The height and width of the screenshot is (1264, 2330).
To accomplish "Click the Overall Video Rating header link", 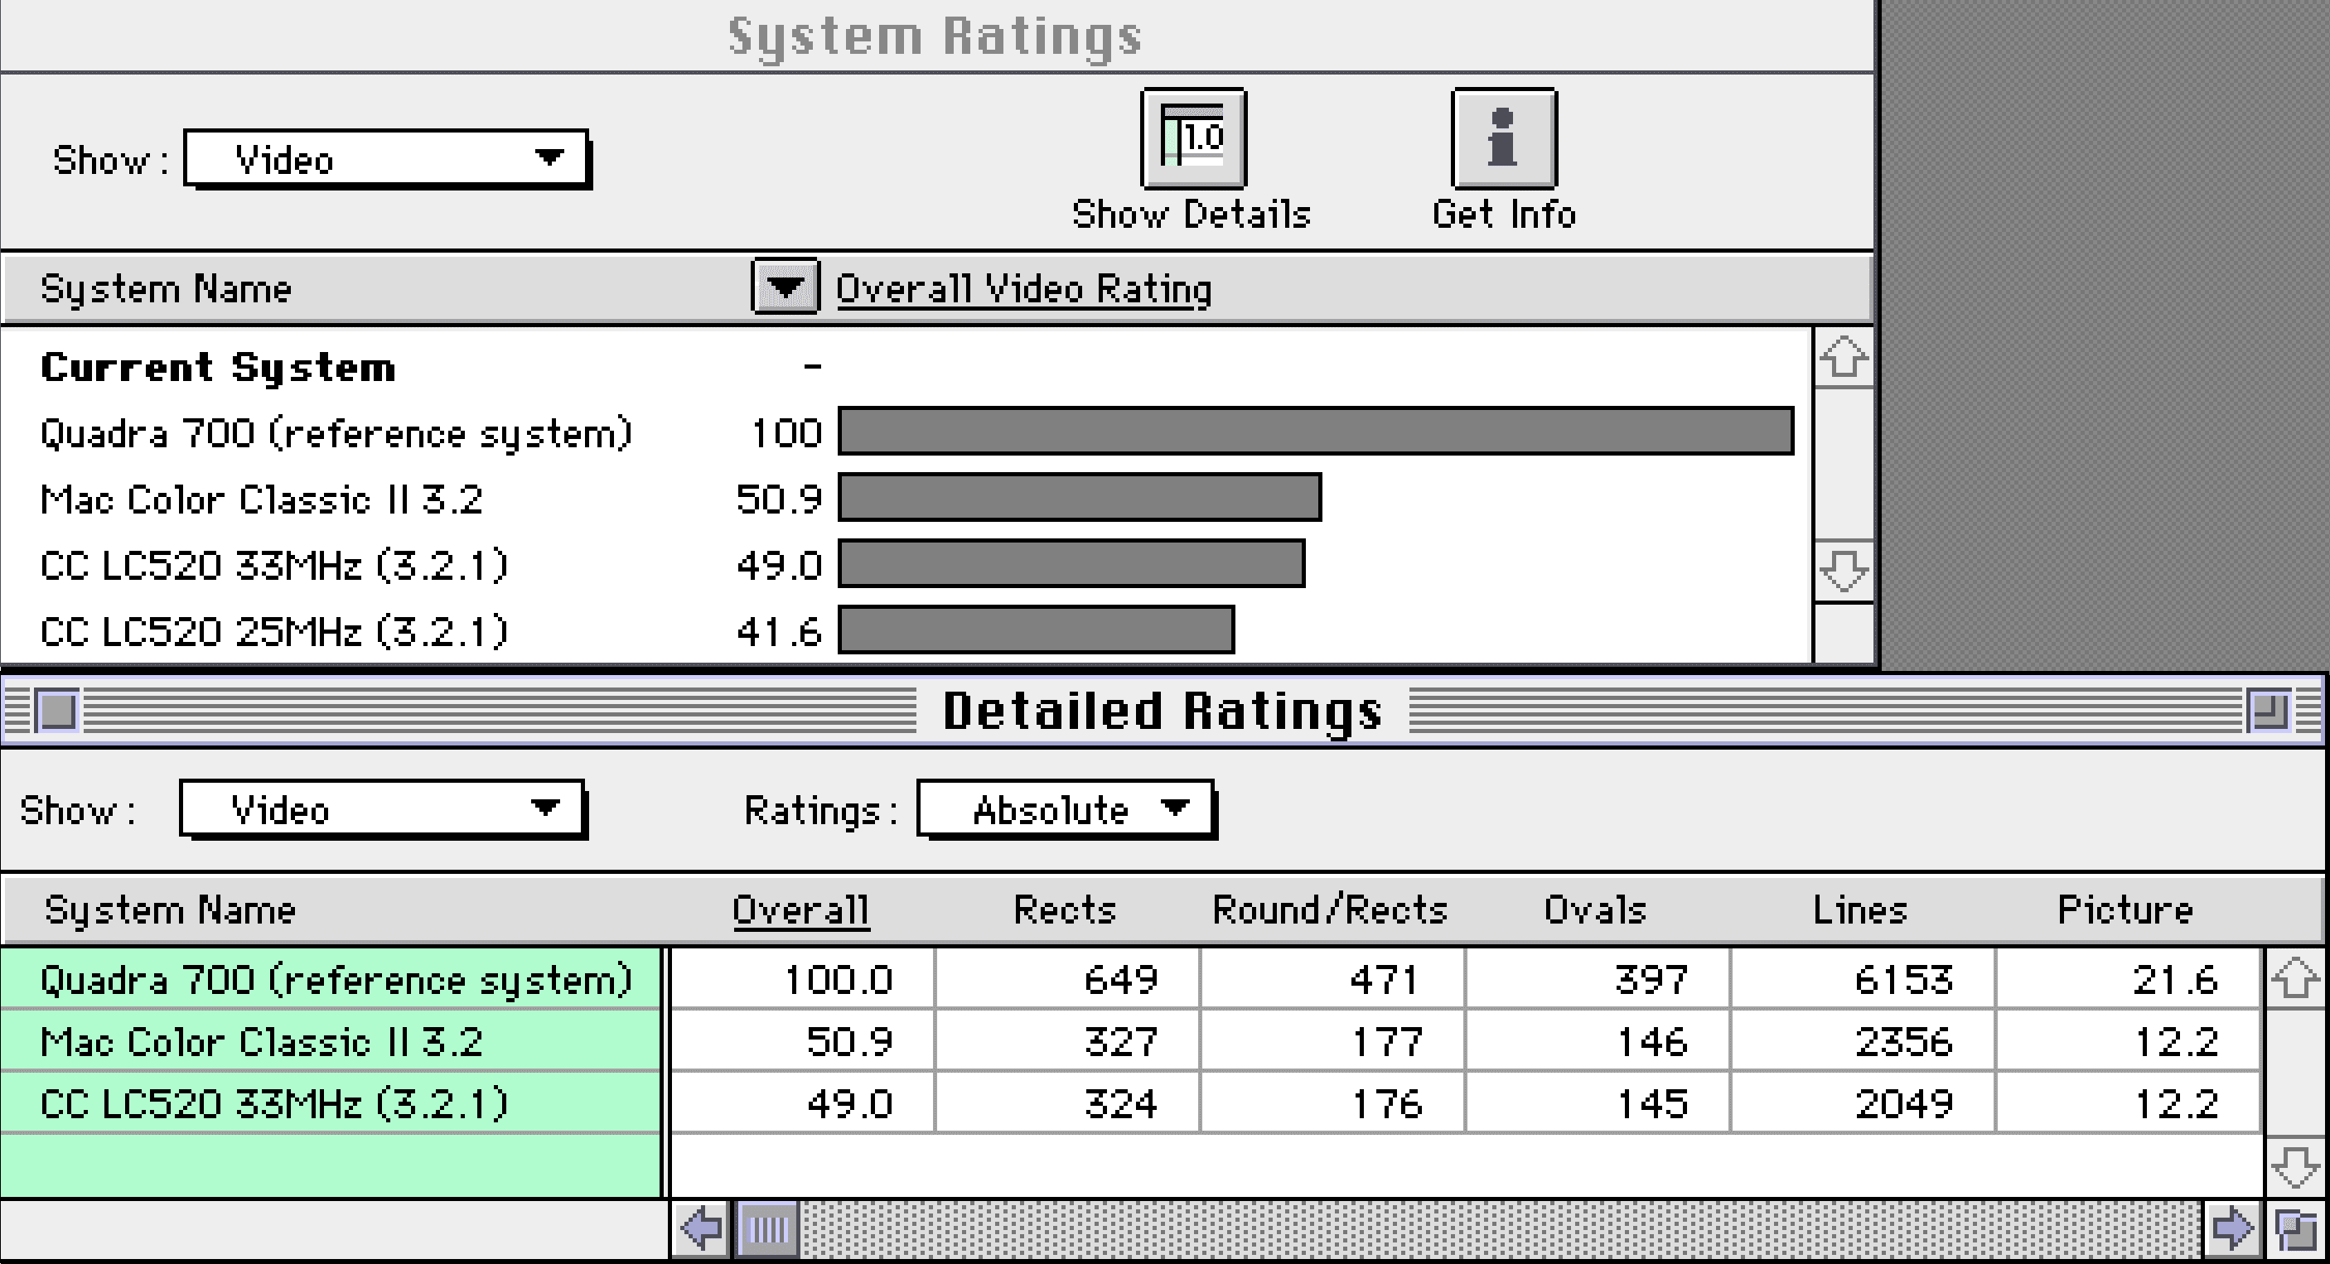I will 1023,289.
